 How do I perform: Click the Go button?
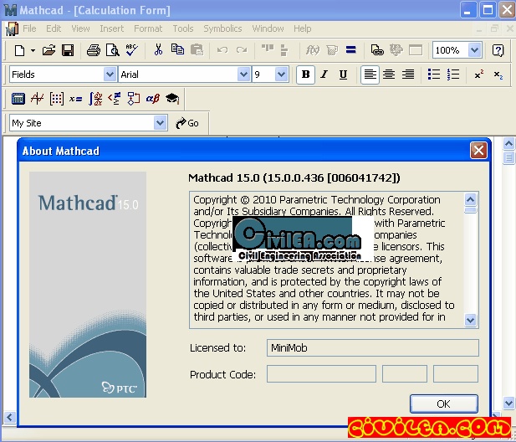(187, 123)
